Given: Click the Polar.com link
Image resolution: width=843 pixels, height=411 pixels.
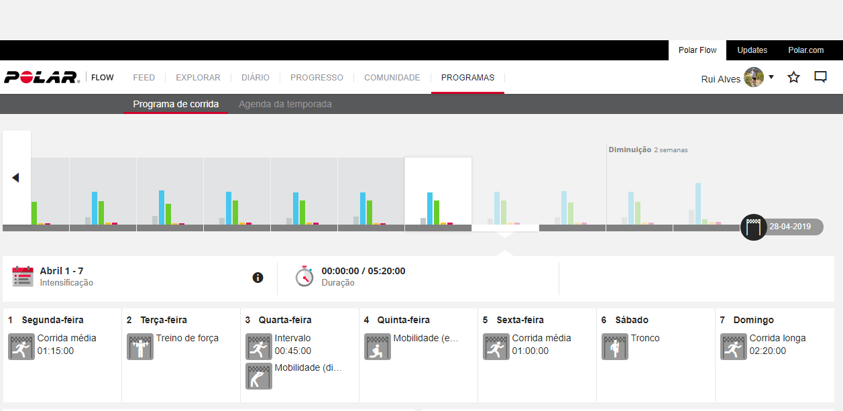Looking at the screenshot, I should [x=805, y=50].
